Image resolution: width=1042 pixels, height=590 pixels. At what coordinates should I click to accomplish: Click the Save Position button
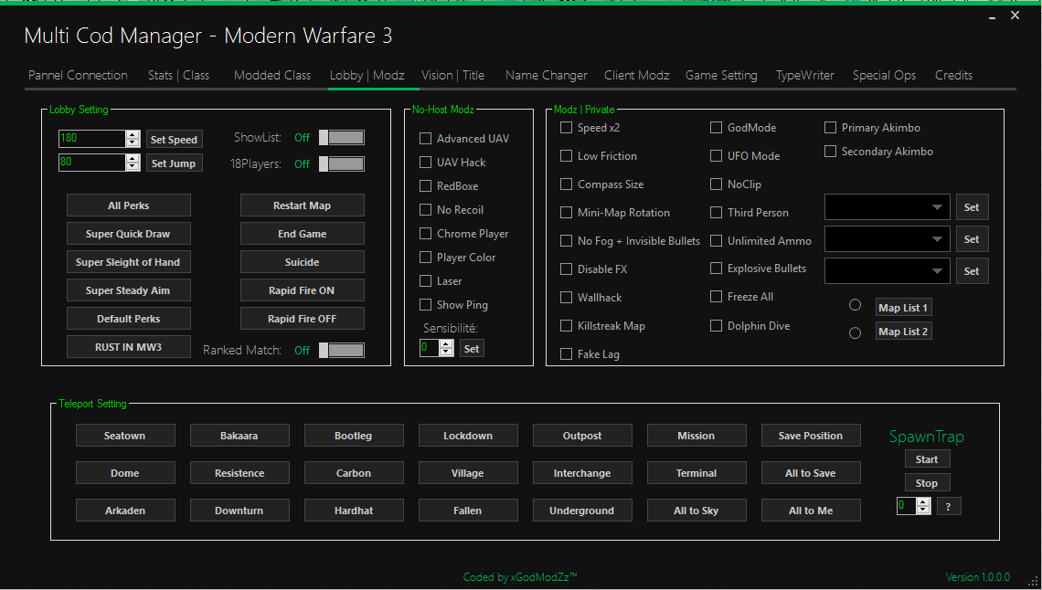click(811, 436)
